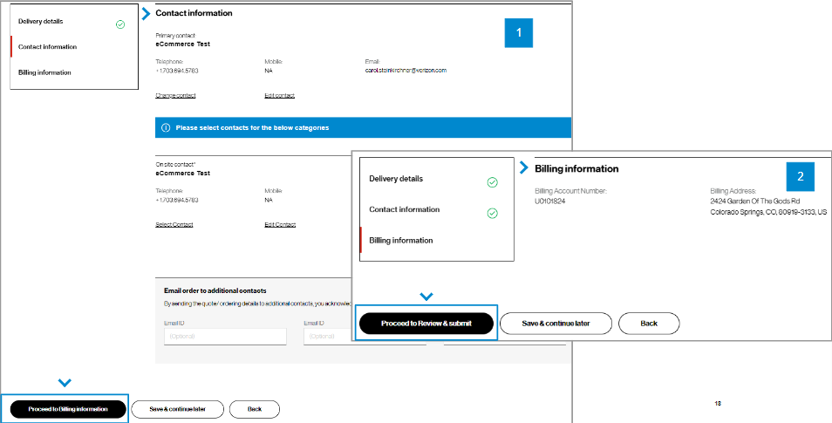Click Proceed to Review & submit button
The height and width of the screenshot is (423, 832).
pyautogui.click(x=426, y=324)
